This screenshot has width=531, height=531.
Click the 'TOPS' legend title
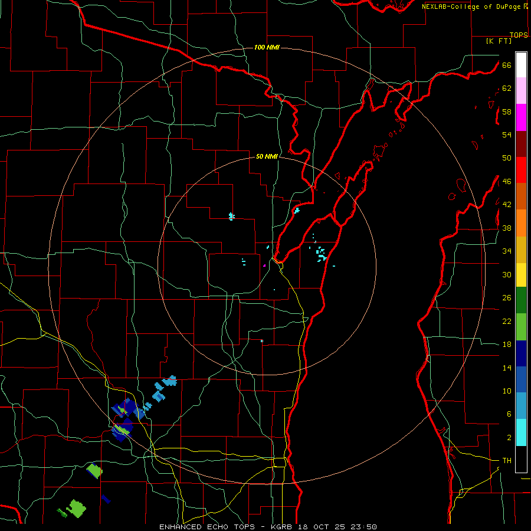point(519,35)
